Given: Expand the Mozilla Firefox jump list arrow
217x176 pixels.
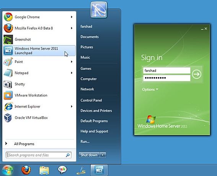Looking at the screenshot, I should pyautogui.click(x=72, y=28).
